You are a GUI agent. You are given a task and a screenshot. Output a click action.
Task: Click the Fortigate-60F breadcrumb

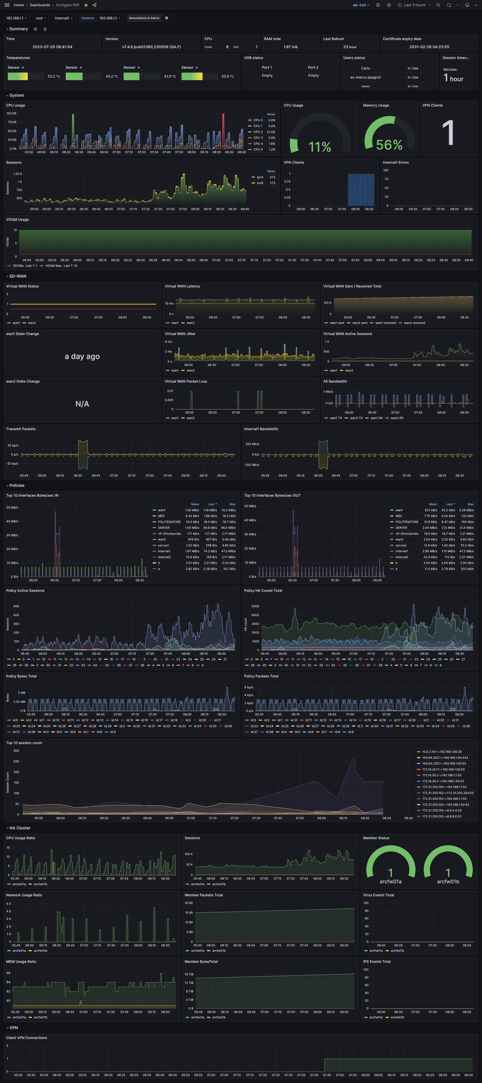pyautogui.click(x=68, y=5)
